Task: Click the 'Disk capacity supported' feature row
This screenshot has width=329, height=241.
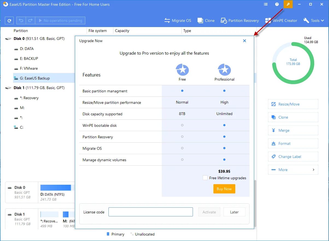Action: (x=164, y=114)
